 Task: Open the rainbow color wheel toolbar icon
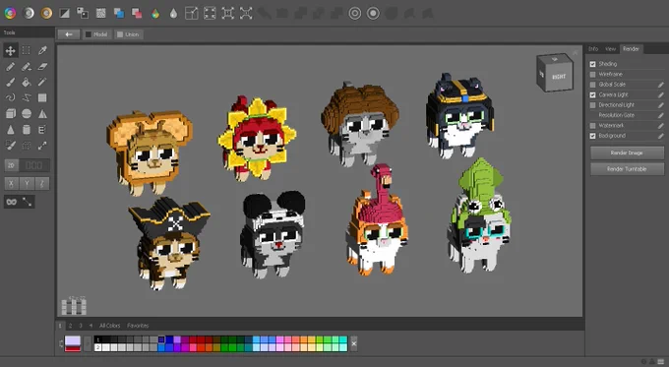pyautogui.click(x=10, y=13)
